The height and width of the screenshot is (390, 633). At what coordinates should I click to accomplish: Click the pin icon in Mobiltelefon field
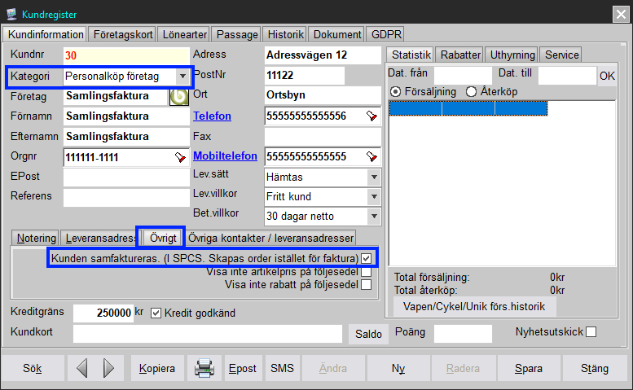[x=371, y=156]
